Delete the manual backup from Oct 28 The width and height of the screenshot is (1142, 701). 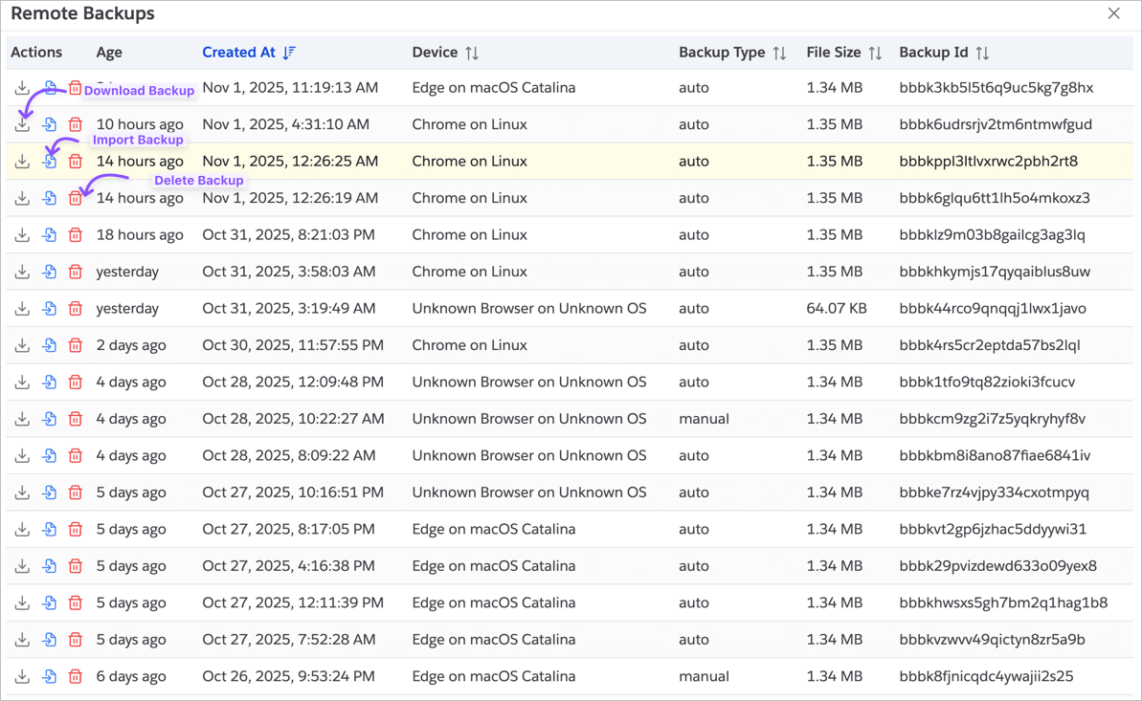click(76, 419)
